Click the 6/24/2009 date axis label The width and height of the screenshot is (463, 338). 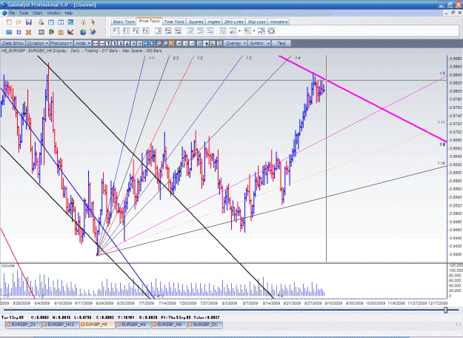click(x=104, y=303)
